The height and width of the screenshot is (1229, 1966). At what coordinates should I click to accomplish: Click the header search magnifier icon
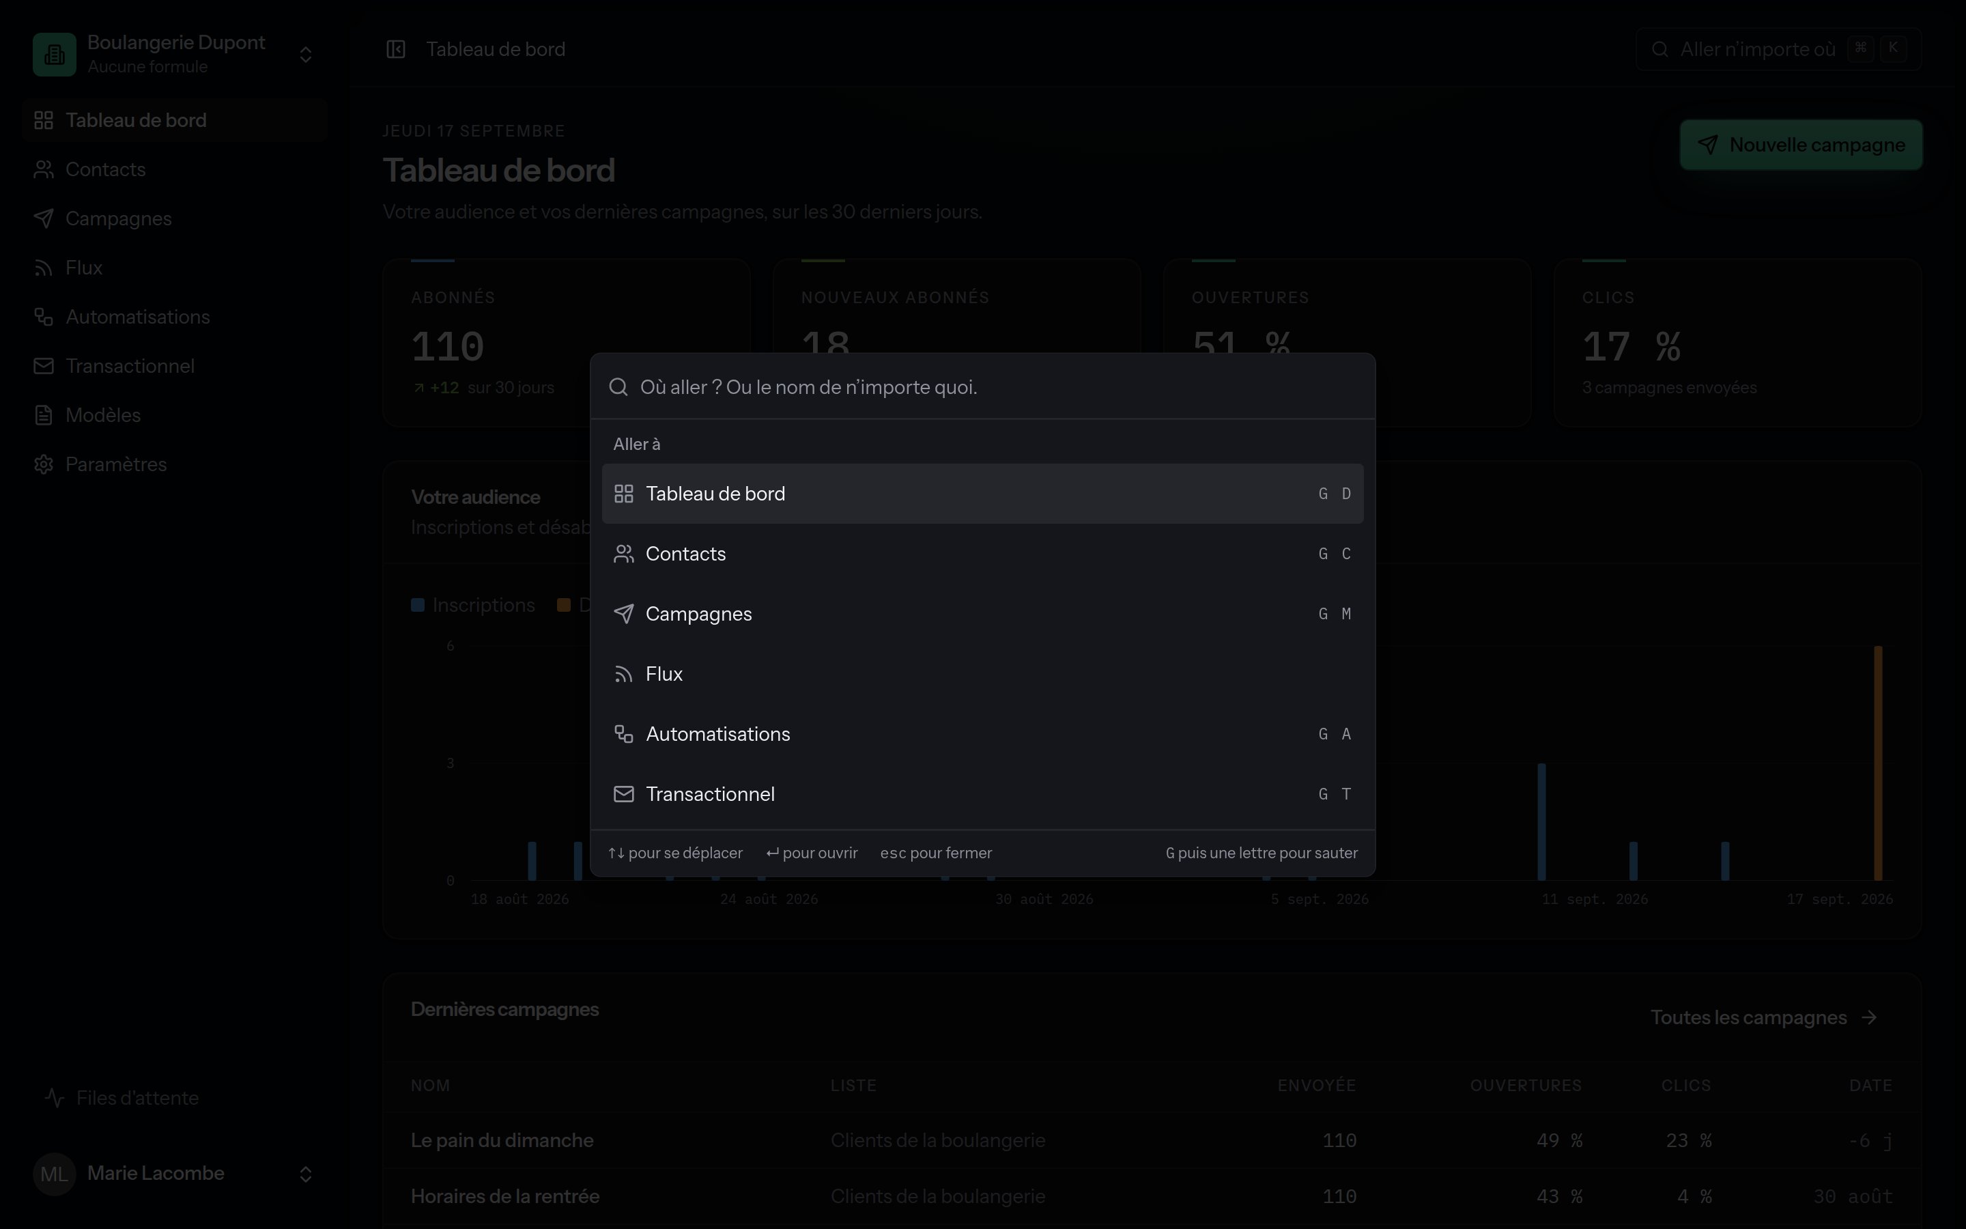(1659, 50)
